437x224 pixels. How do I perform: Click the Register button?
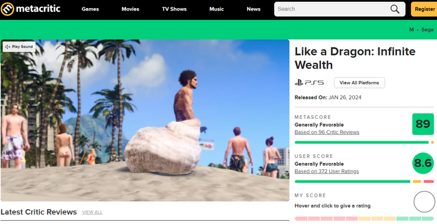(424, 9)
